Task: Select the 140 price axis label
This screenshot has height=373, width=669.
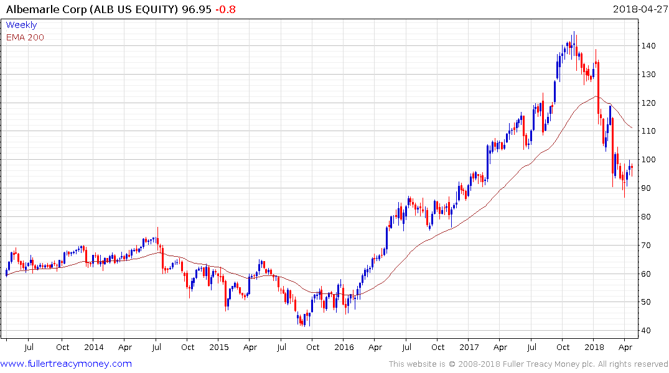Action: coord(648,46)
